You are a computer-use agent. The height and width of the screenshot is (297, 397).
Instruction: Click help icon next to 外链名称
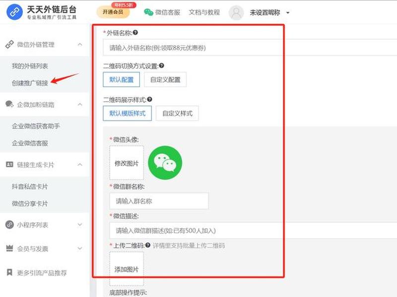coord(135,33)
